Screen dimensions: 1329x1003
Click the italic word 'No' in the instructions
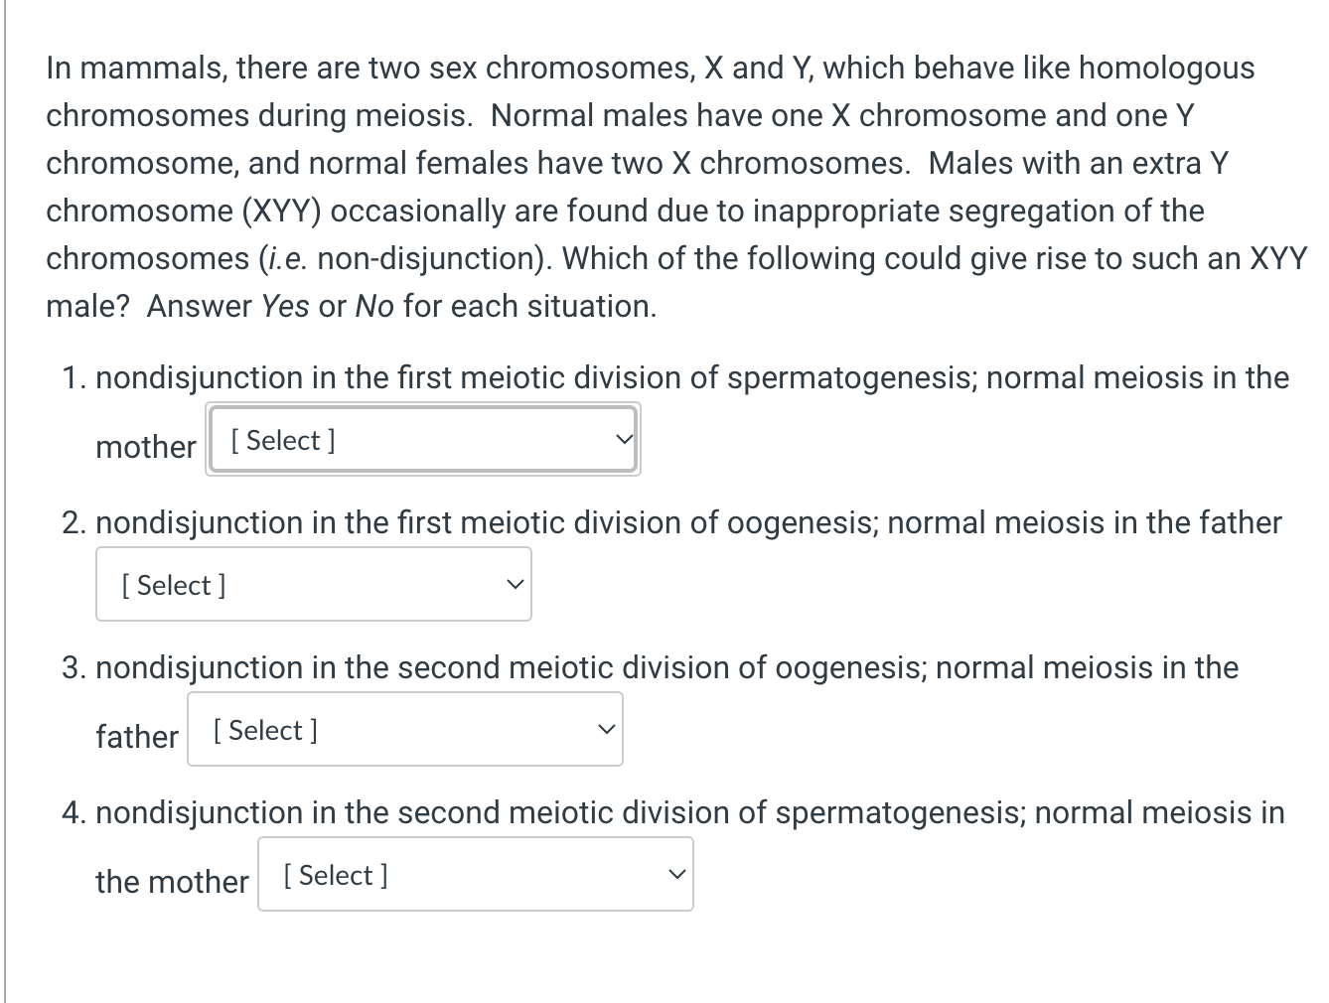coord(374,306)
